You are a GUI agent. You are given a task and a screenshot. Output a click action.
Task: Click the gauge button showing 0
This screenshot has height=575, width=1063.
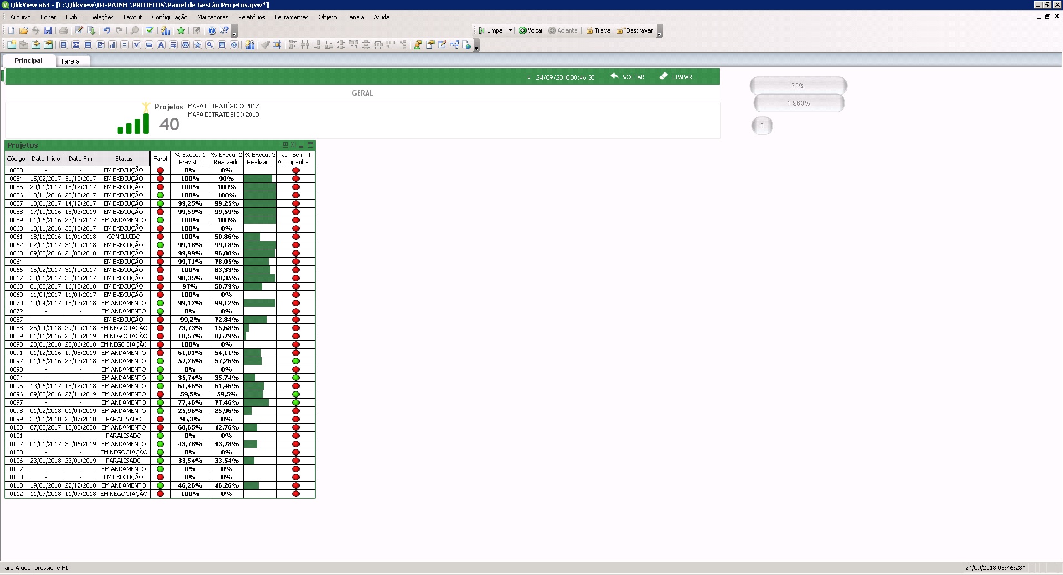[x=762, y=126]
